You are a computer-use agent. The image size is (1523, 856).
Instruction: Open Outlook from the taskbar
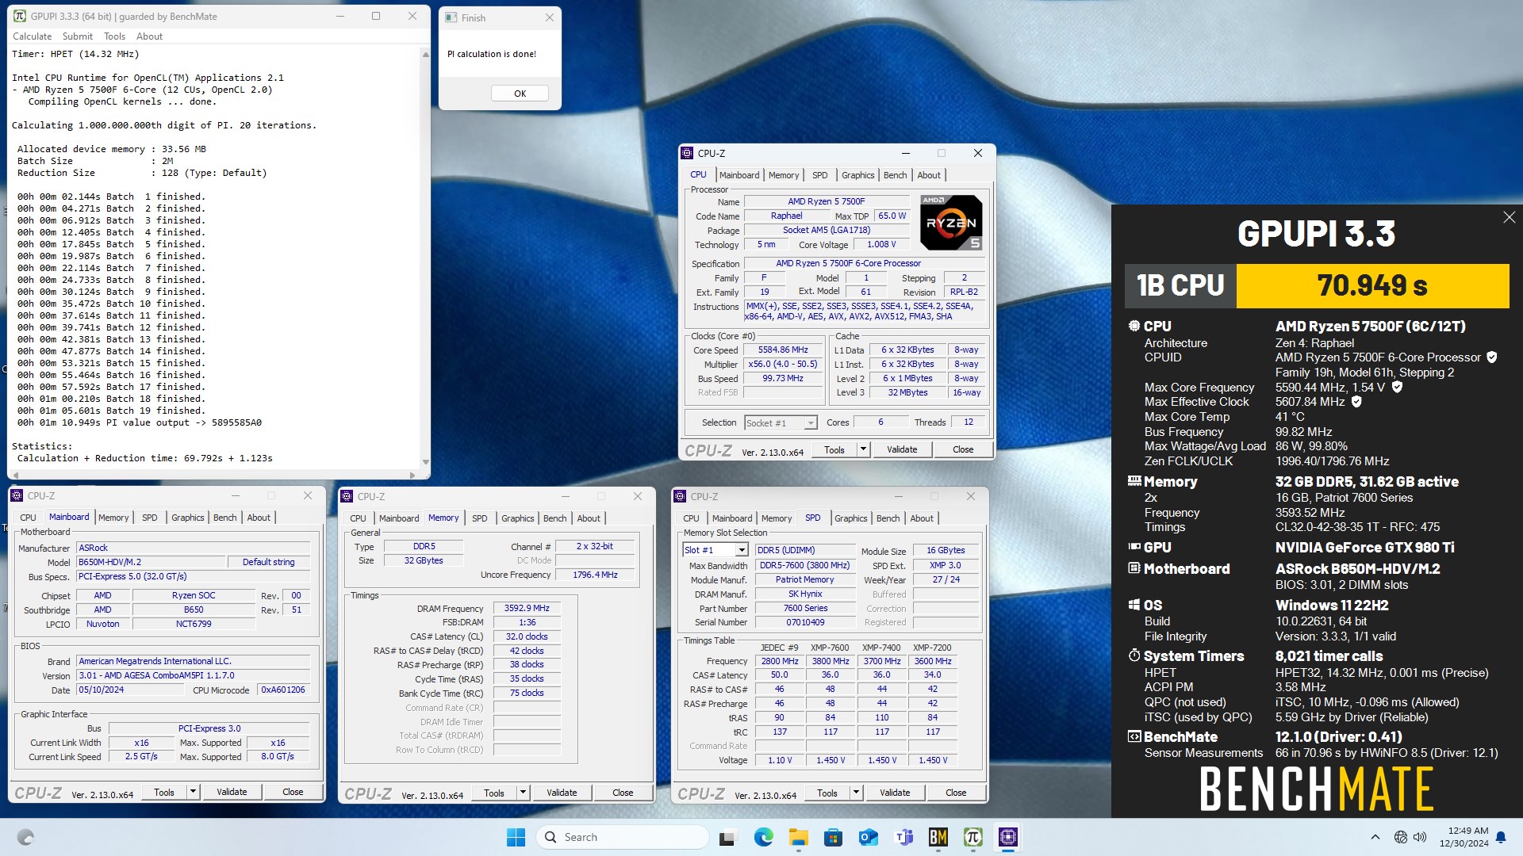[x=868, y=837]
